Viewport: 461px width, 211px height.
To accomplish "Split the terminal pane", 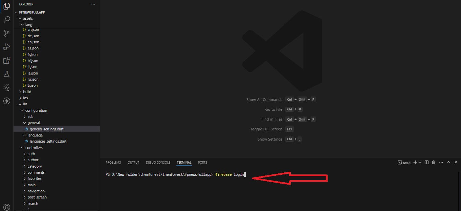I will (x=426, y=163).
